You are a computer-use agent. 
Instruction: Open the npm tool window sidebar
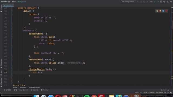point(1,73)
